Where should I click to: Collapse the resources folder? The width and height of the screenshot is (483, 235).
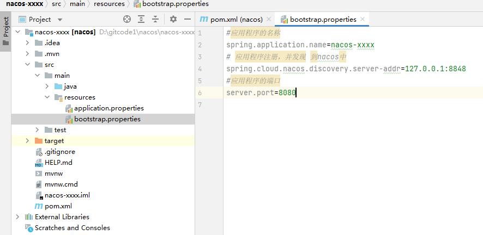[x=47, y=97]
